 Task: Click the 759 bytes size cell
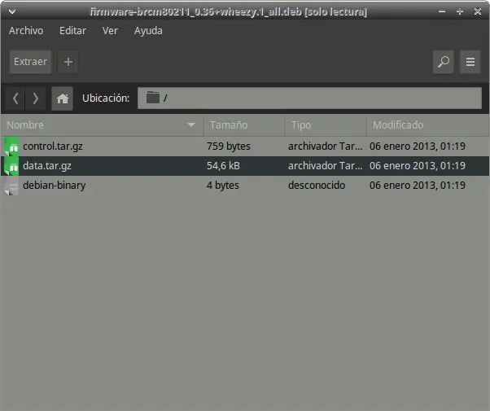(229, 146)
